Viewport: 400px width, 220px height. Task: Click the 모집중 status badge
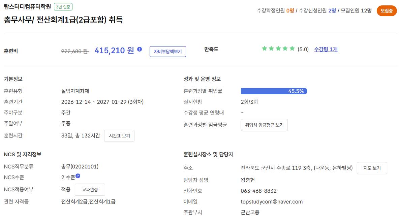(387, 11)
